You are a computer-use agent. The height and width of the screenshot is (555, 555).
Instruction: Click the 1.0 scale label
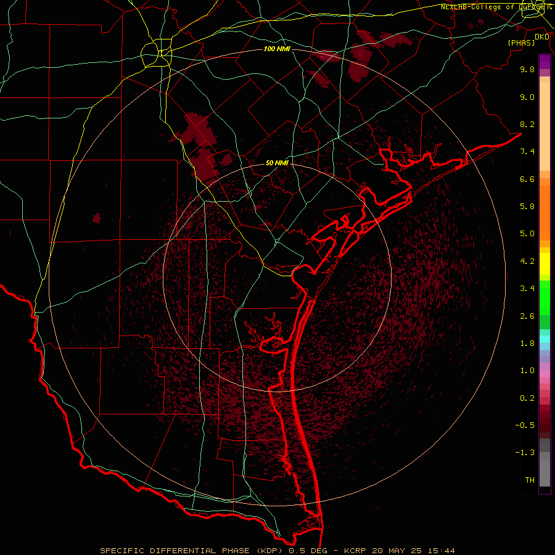coord(527,371)
